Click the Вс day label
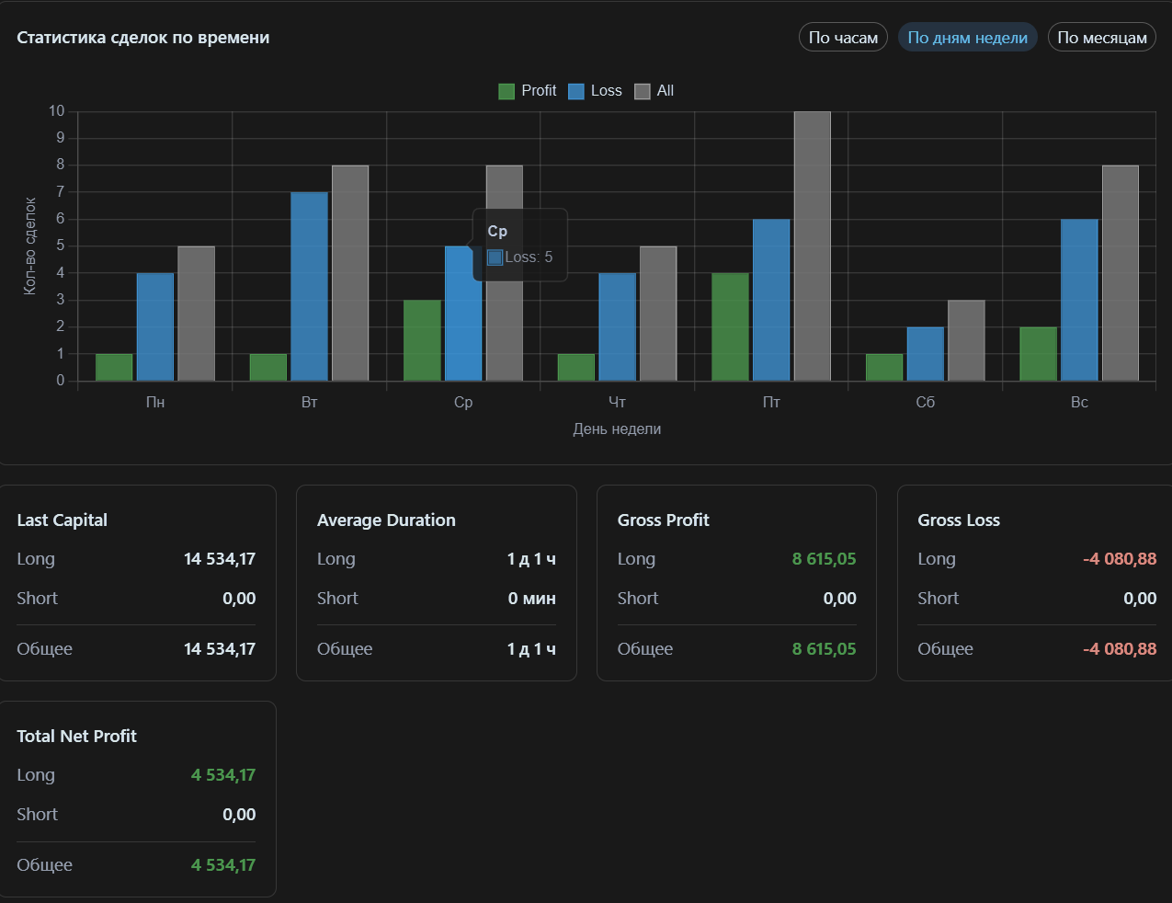 [1079, 402]
